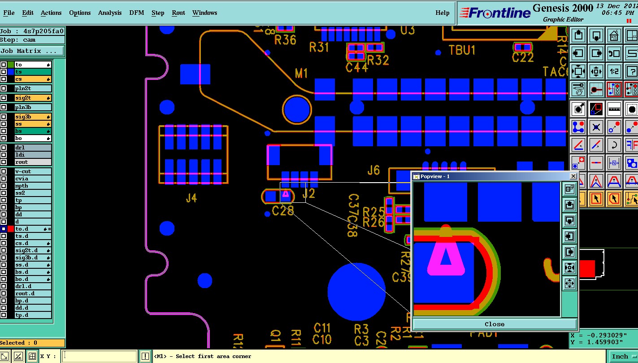Viewport: 638px width, 363px height.
Task: Click the pan arrows icon
Action: pos(596,71)
